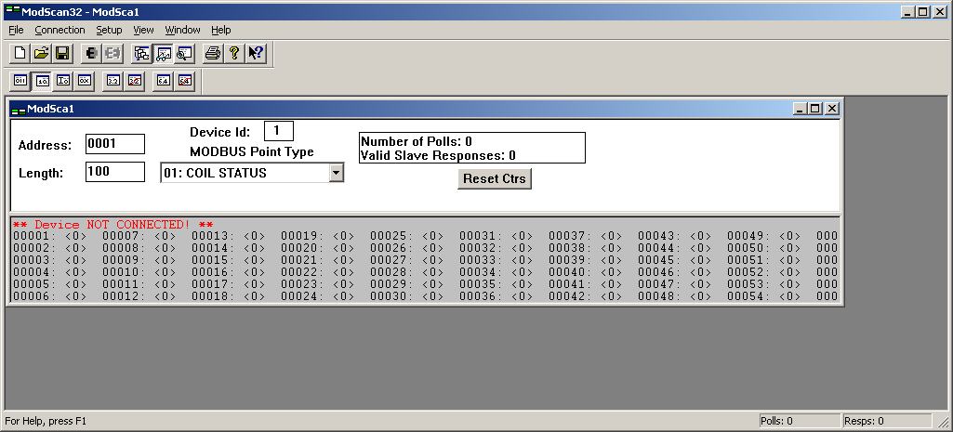Choose 3.2 floating point format icon
Viewport: 953px width, 432px height.
113,81
